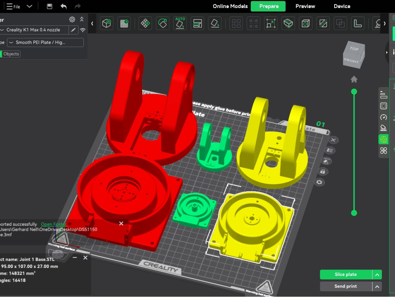Screen dimensions: 395x297
Task: Expand the Slice plate options arrow
Action: (377, 275)
